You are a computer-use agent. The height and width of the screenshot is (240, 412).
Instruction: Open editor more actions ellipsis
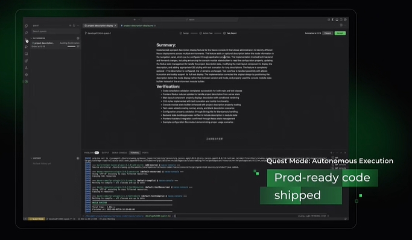click(x=345, y=25)
